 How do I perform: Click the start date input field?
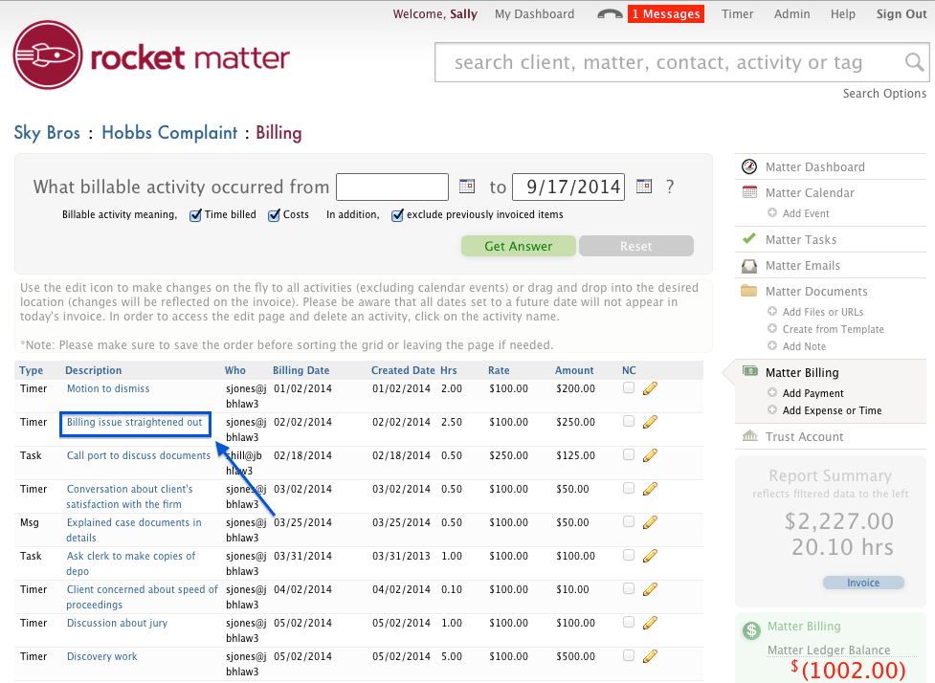point(391,187)
